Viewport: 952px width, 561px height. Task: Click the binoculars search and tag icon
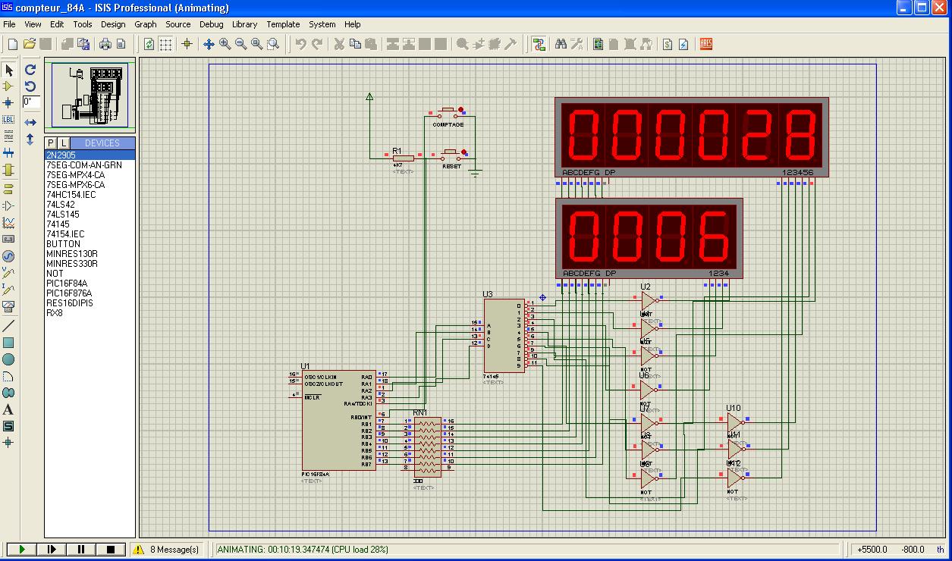(561, 45)
